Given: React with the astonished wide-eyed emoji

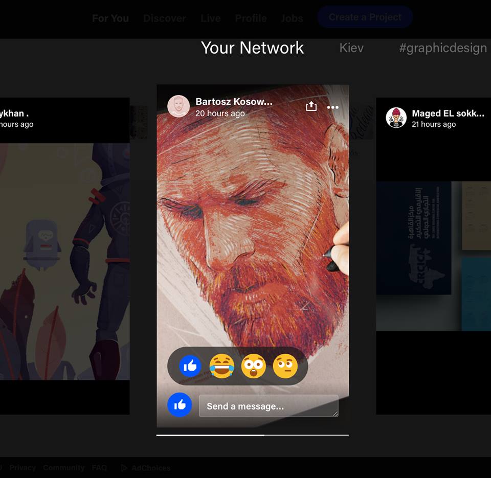Looking at the screenshot, I should tap(254, 366).
